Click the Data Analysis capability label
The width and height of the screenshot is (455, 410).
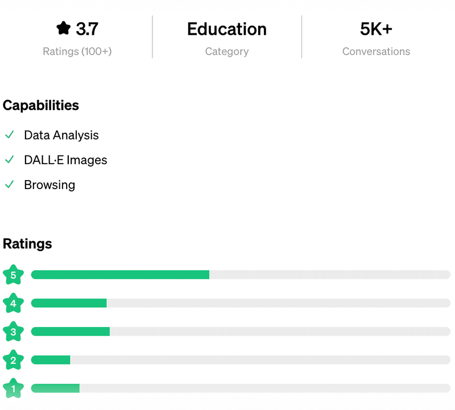pos(61,135)
